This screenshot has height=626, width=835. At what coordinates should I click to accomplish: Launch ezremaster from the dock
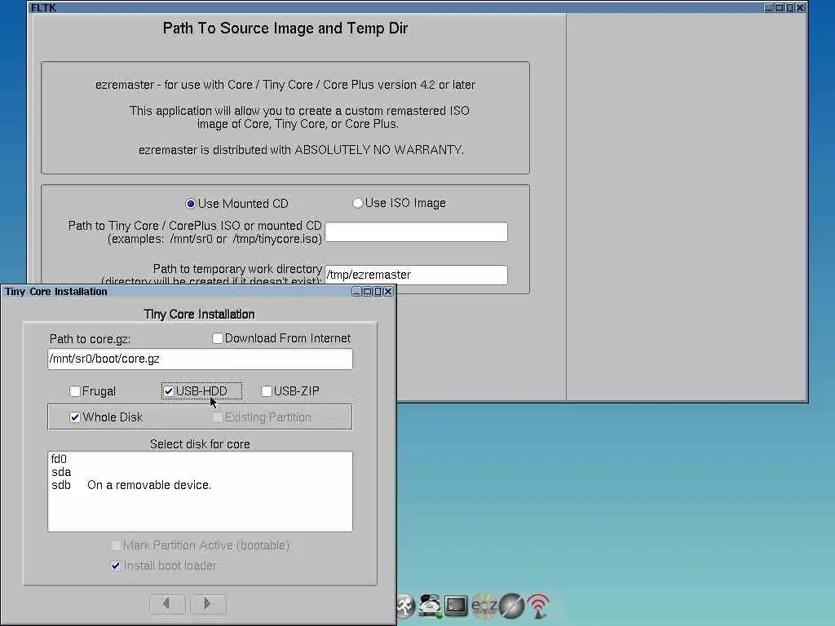tap(484, 606)
